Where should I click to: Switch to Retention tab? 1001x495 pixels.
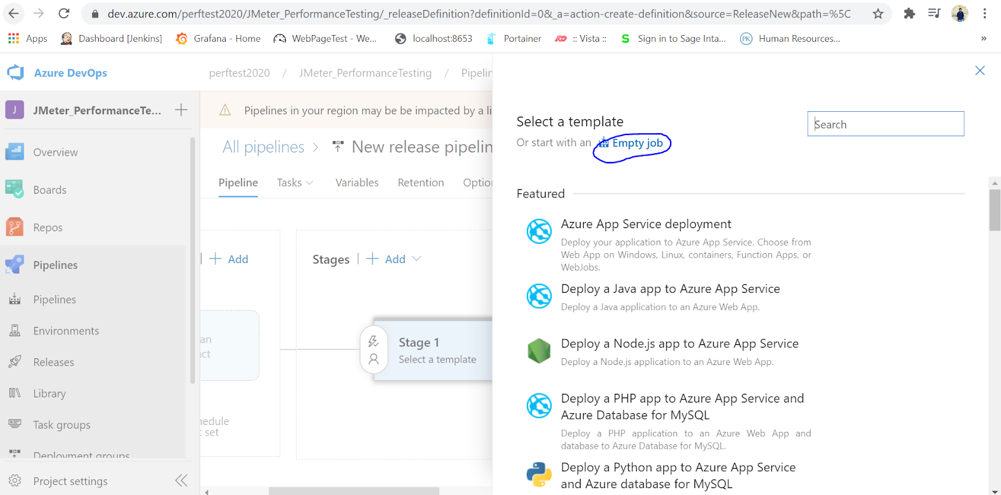(421, 182)
